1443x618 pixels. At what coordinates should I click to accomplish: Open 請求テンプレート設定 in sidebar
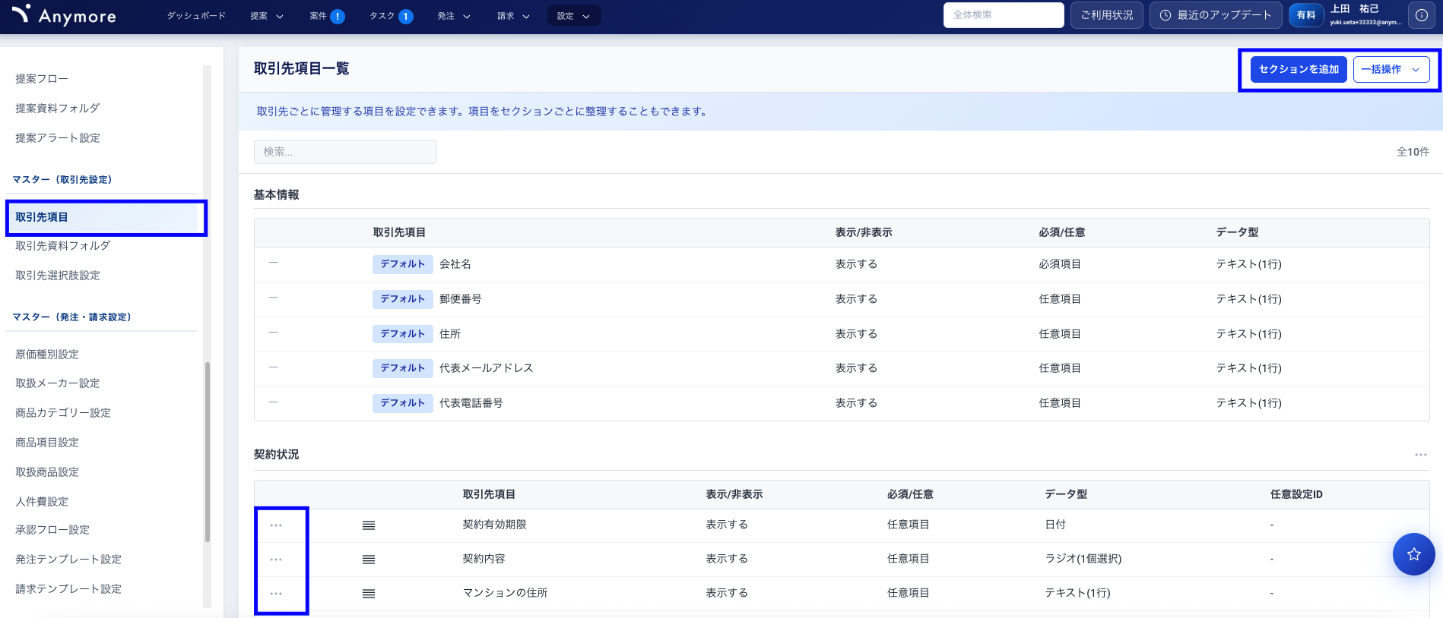[68, 589]
